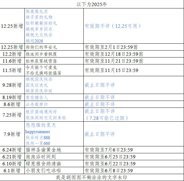Select the code '狗狗们的苹安礼'
184x181 pixels.
click(41, 47)
